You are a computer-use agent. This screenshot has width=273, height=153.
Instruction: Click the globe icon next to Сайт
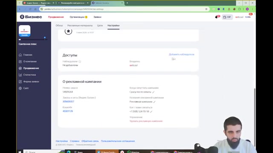coord(20,88)
